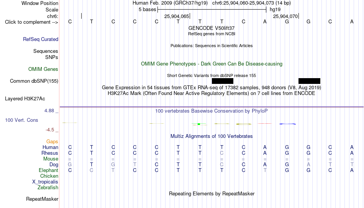Click OMIM Gene Phenotypes track title
364x208 pixels.
click(x=212, y=64)
